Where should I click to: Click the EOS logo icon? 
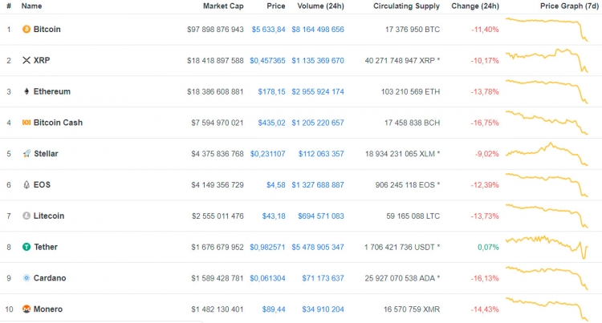click(26, 184)
